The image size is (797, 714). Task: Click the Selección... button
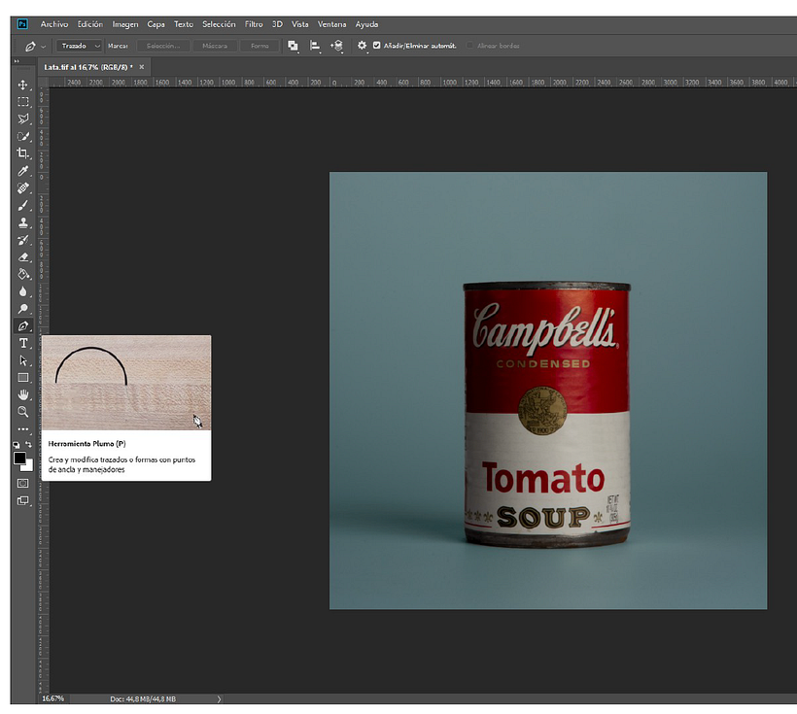point(163,46)
